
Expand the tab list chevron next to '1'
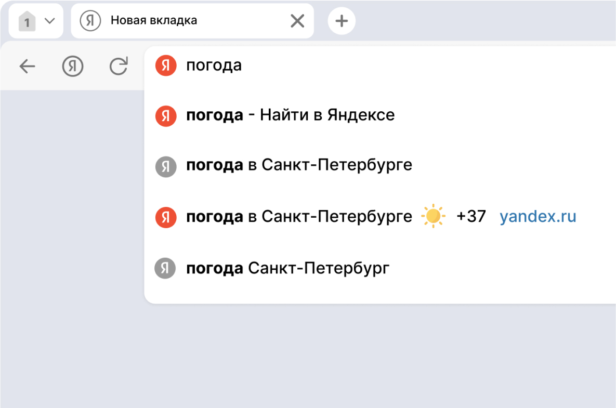pyautogui.click(x=49, y=21)
